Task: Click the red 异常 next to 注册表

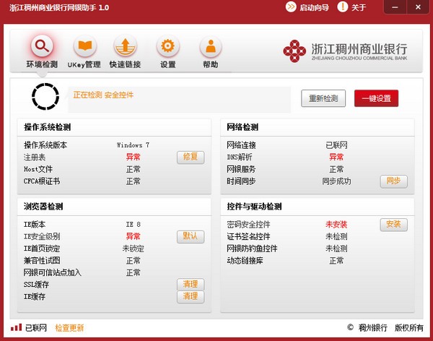Action: (x=133, y=157)
